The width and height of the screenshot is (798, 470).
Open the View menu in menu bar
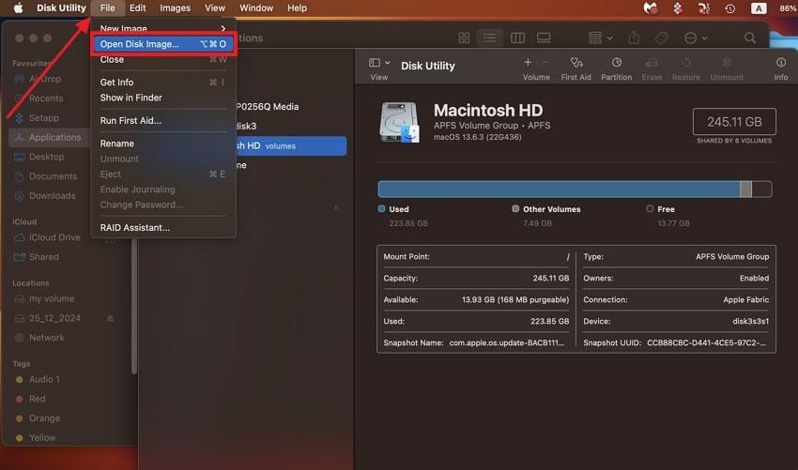[x=215, y=8]
